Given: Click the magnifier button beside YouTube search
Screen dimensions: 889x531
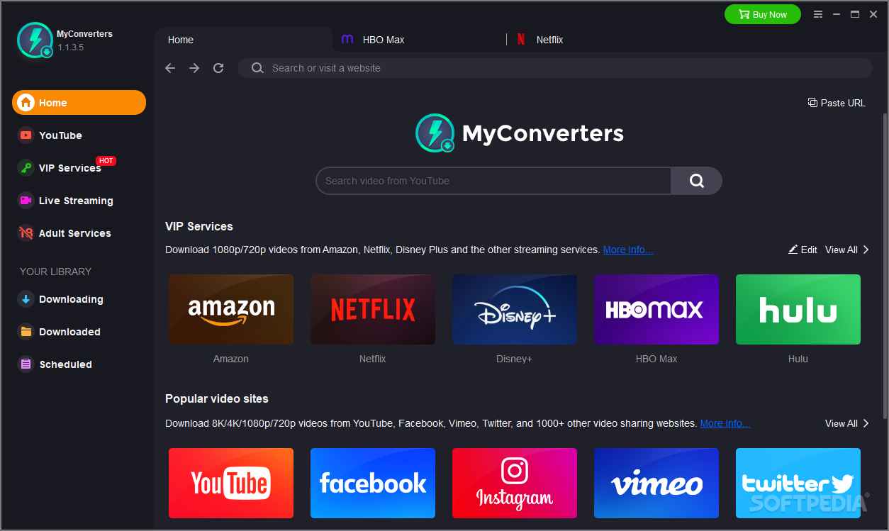Looking at the screenshot, I should pyautogui.click(x=696, y=181).
